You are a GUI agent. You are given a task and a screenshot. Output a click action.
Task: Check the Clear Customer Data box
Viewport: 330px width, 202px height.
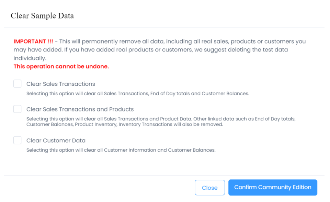[x=18, y=140]
